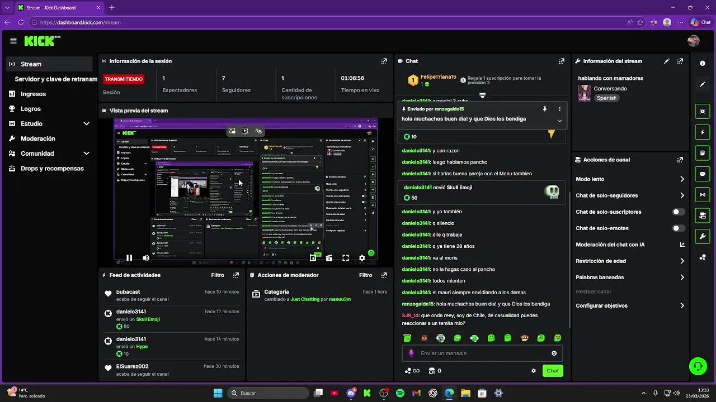Image resolution: width=716 pixels, height=402 pixels.
Task: Click the channel points infinity icon
Action: coord(412,371)
